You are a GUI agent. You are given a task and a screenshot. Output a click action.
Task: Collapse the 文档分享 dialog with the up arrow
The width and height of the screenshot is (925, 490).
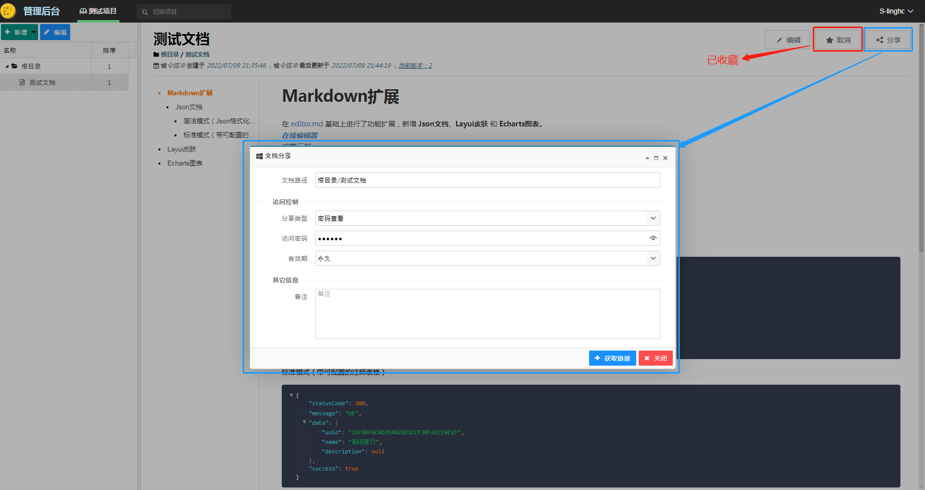point(647,158)
